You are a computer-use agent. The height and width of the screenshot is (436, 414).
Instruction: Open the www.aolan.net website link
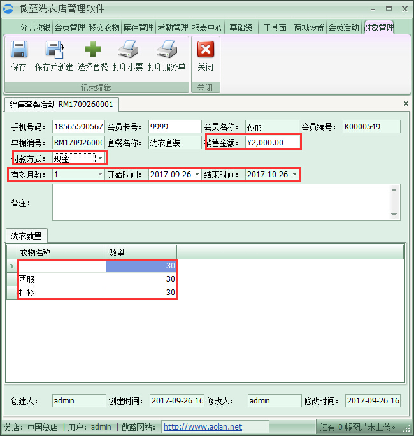tap(203, 426)
